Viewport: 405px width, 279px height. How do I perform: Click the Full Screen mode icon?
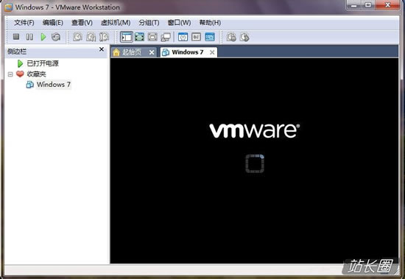139,37
